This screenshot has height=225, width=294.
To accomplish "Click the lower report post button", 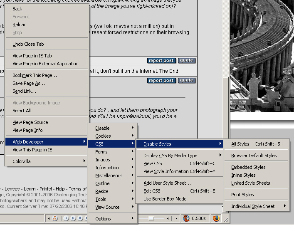I will 161,80.
